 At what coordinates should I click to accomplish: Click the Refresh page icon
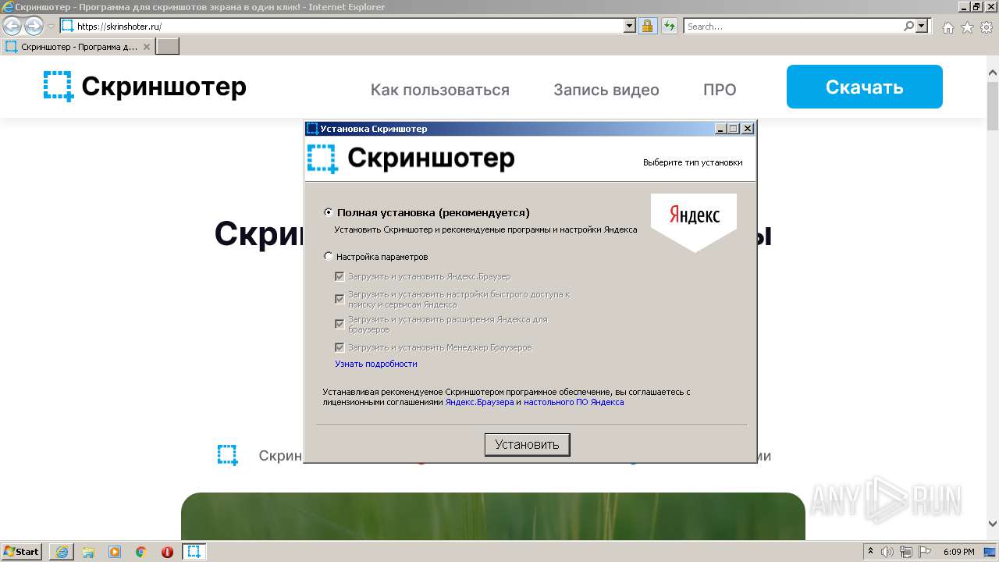669,26
